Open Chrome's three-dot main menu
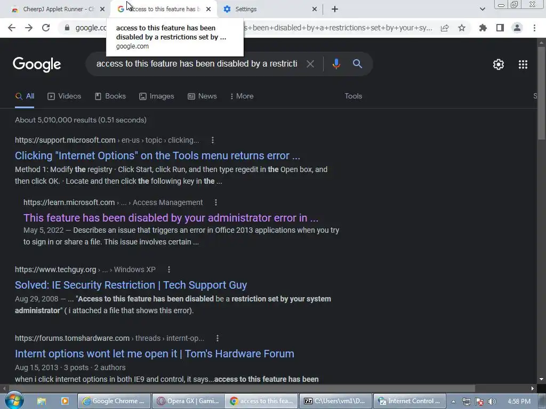This screenshot has width=546, height=409. point(534,28)
